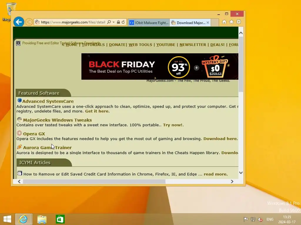The width and height of the screenshot is (301, 225).
Task: Click the ENG language indicator
Action: coord(270,219)
